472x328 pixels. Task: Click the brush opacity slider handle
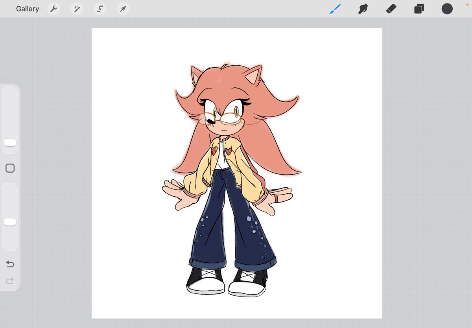(10, 222)
